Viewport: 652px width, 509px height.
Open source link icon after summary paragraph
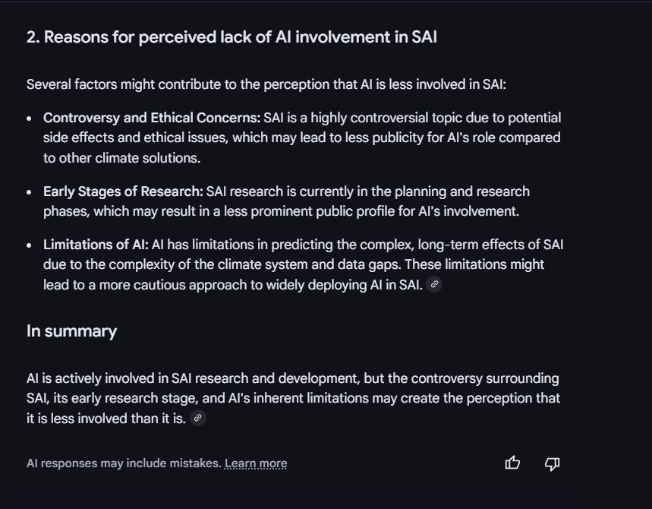tap(198, 418)
